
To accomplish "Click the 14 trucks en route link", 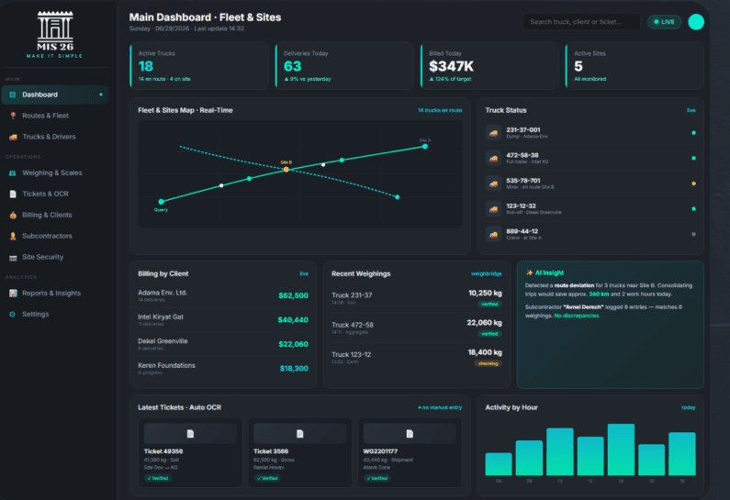I will (440, 111).
